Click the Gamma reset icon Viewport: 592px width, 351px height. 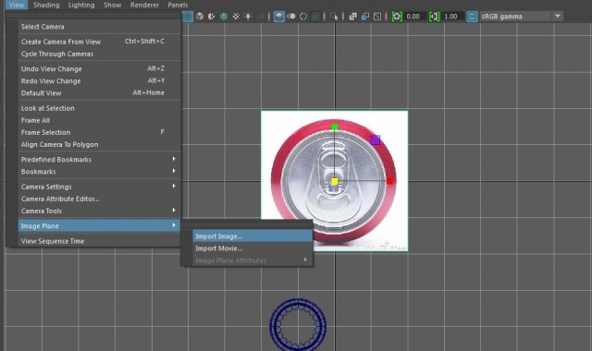tap(434, 17)
